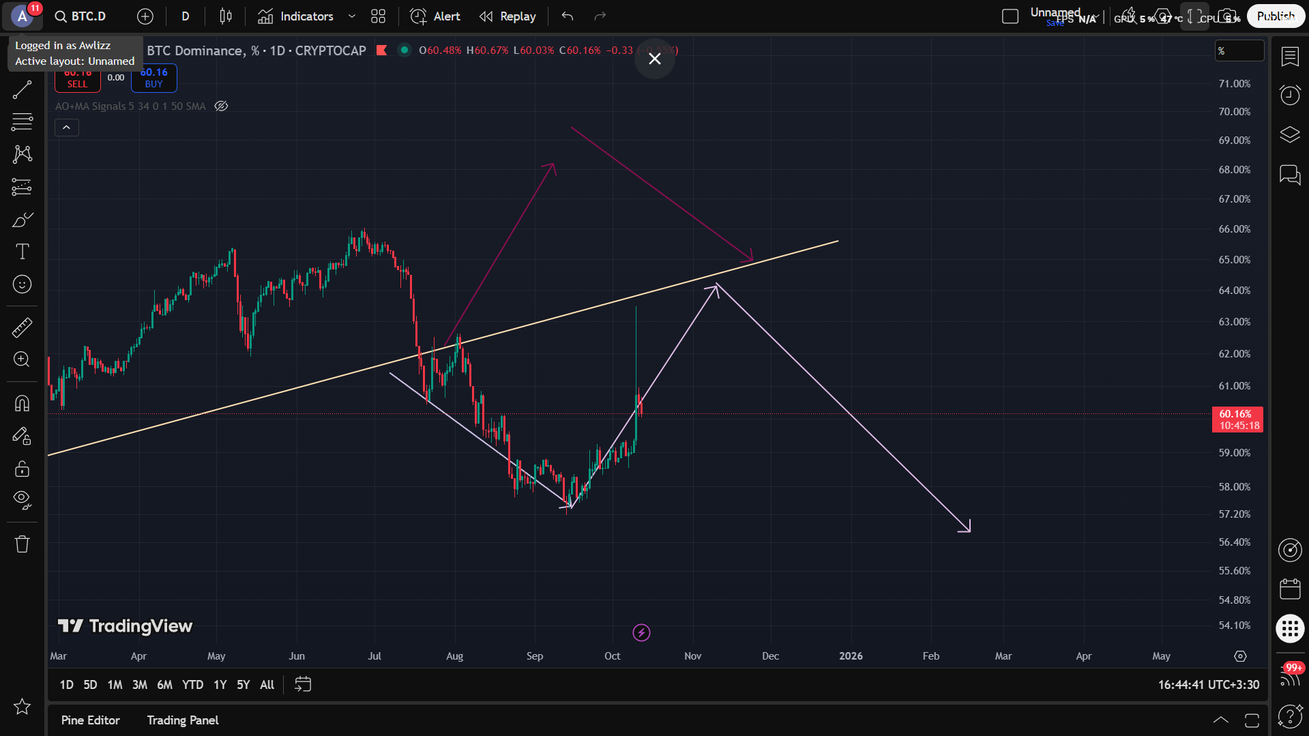
Task: Open the Alerts clock panel
Action: [1289, 95]
